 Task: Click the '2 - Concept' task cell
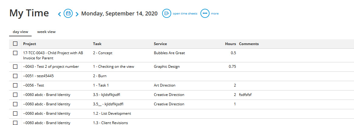tap(103, 53)
